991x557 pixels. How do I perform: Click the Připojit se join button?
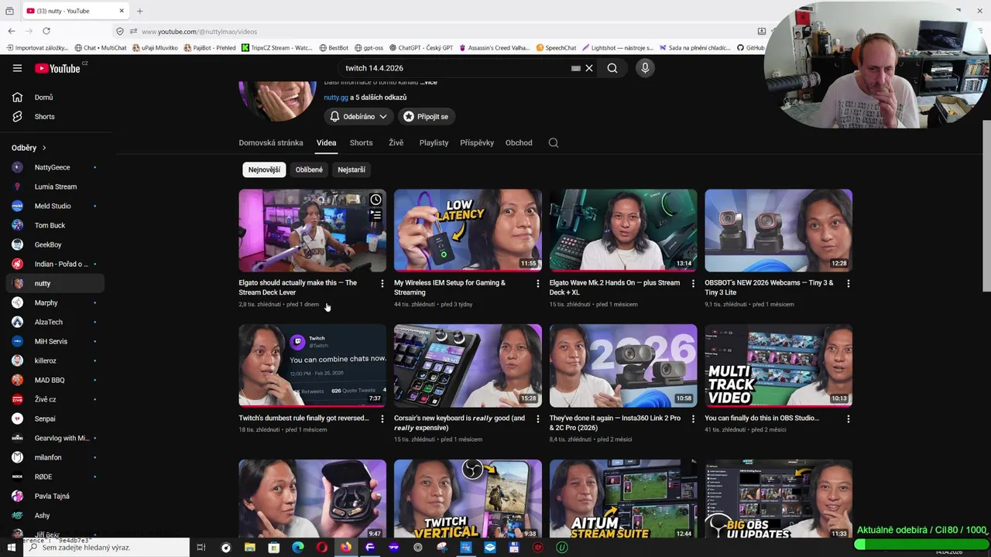click(427, 117)
